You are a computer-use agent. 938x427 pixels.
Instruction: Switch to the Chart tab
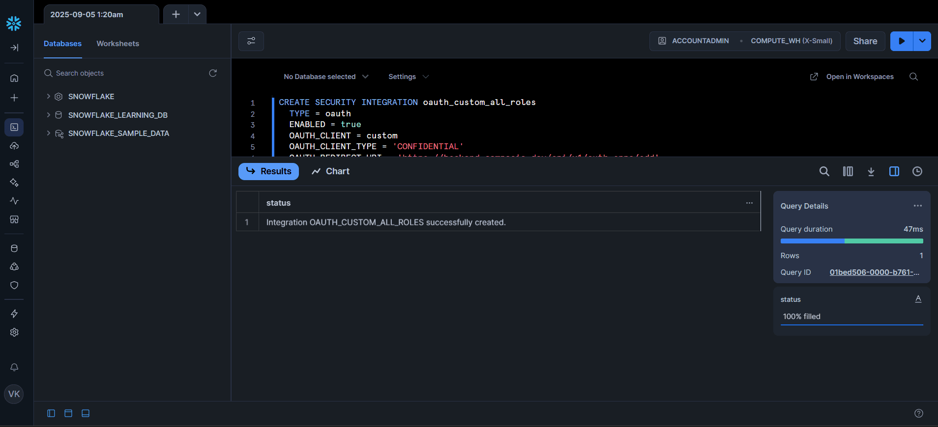(331, 171)
